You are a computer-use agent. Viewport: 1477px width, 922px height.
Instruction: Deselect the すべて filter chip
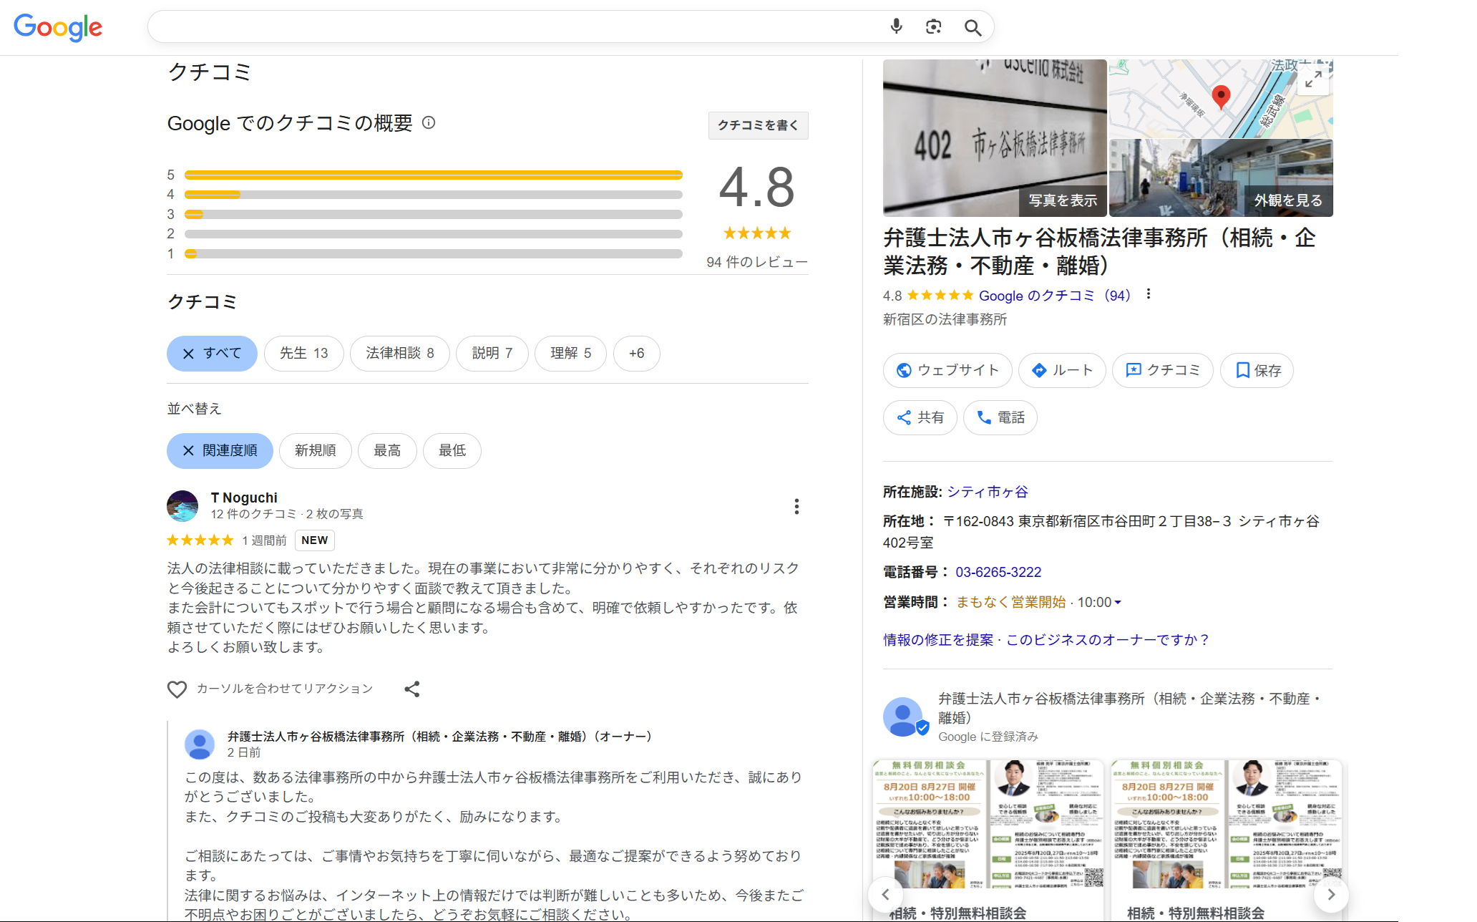212,354
